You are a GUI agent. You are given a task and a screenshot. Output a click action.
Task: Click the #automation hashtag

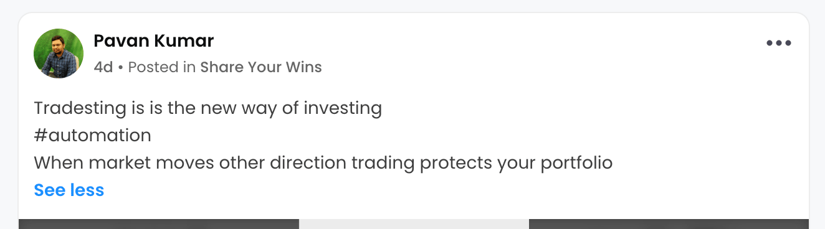(93, 136)
